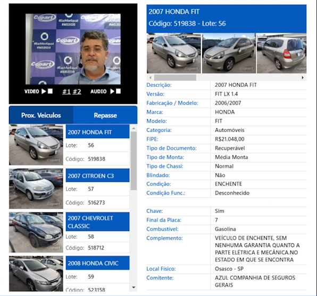Click the Condição Func. value Desconhecido
Image resolution: width=317 pixels, height=296 pixels.
point(232,193)
